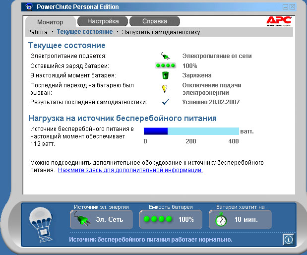The image size is (307, 255).
Task: Minimize the PowerChute window
Action: coord(286,7)
